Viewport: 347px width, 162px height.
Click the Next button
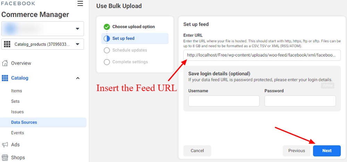tap(327, 151)
